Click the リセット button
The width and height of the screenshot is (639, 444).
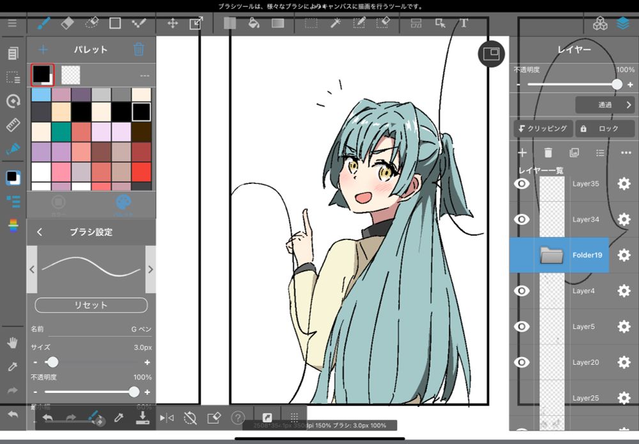point(91,305)
